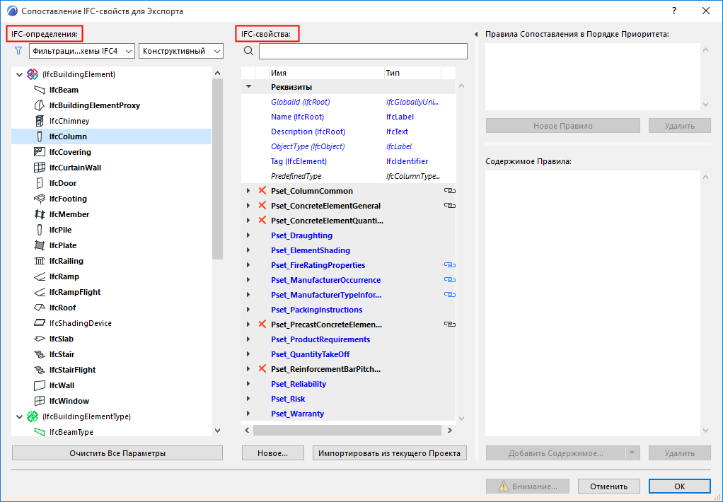Collapse the IfcBuildingElement tree group
Image resolution: width=723 pixels, height=502 pixels.
tap(19, 74)
